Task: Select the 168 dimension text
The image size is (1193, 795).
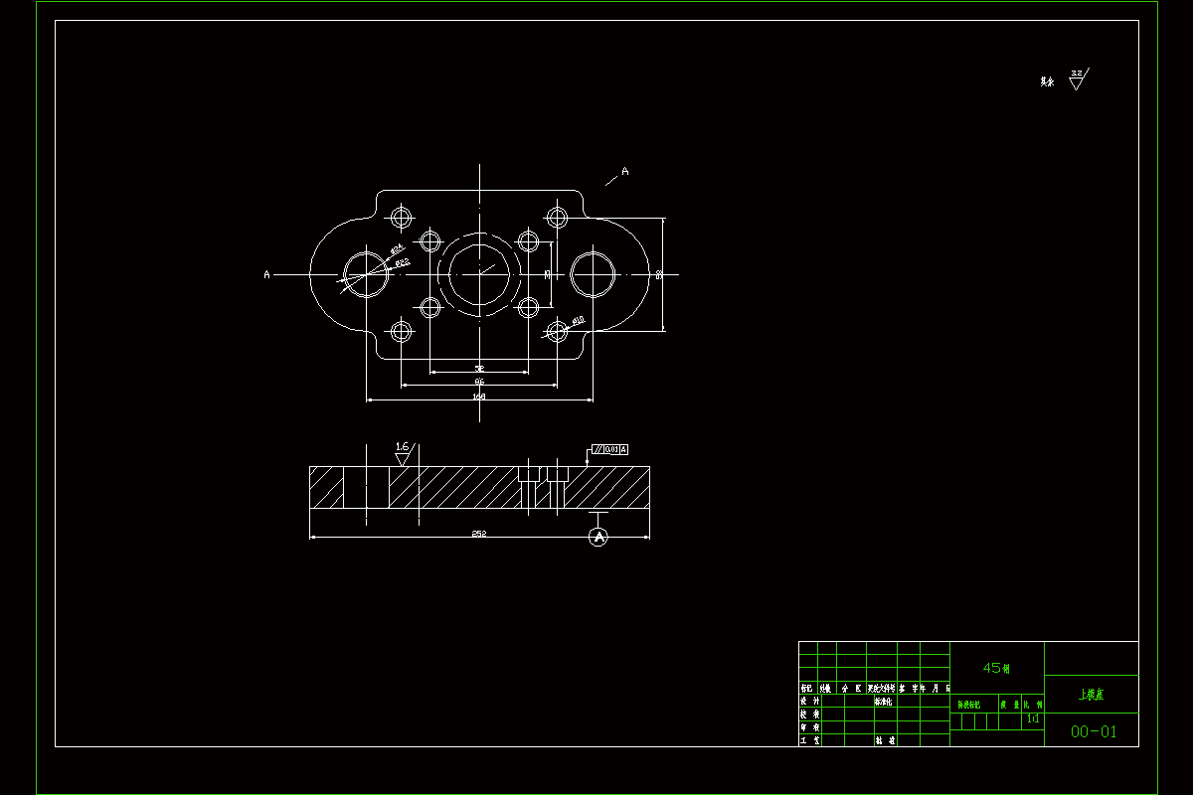Action: point(479,397)
